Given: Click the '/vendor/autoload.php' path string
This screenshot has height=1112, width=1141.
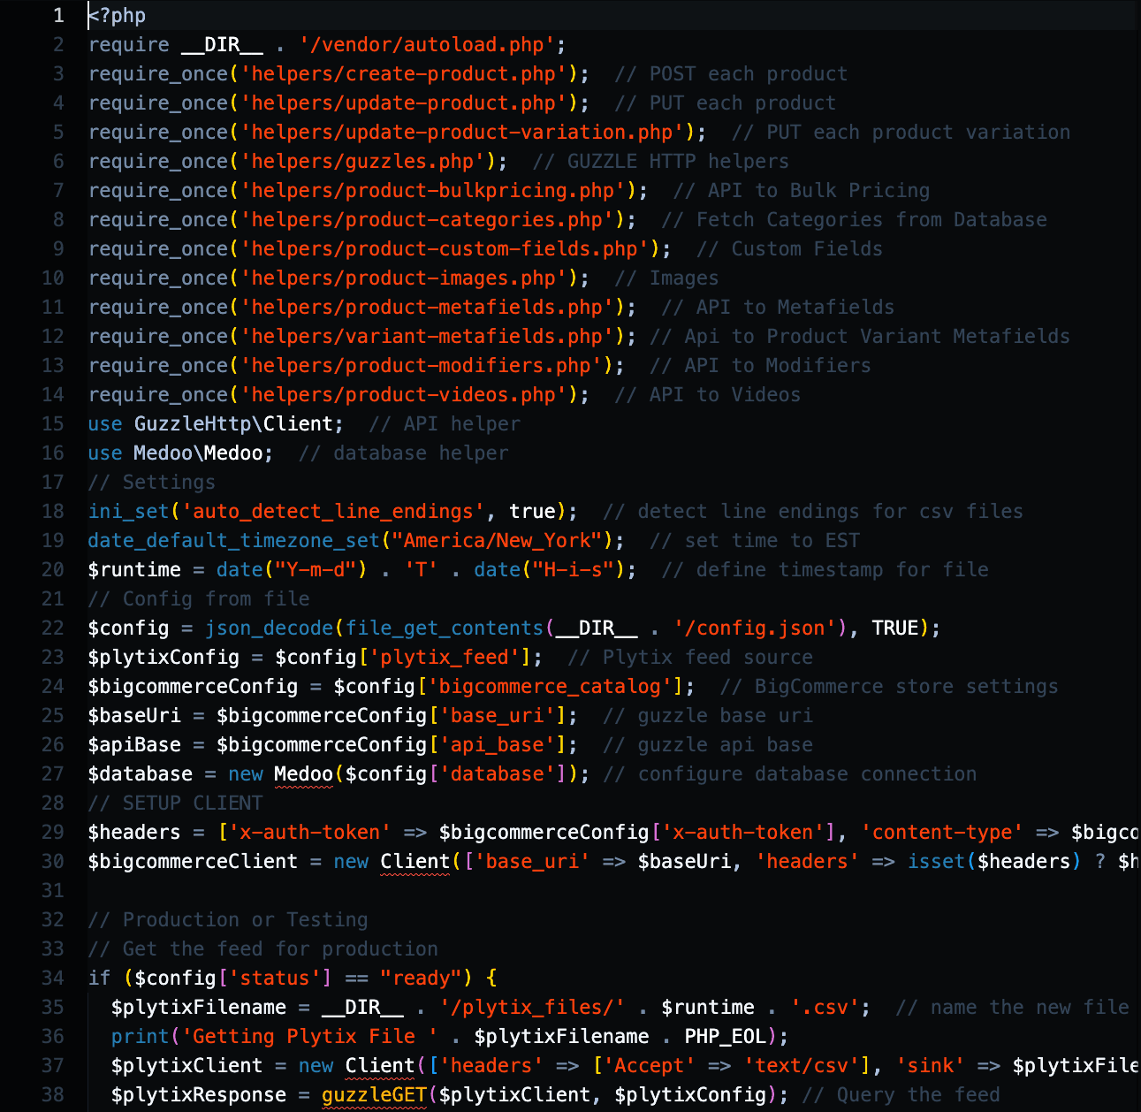Looking at the screenshot, I should tap(427, 44).
